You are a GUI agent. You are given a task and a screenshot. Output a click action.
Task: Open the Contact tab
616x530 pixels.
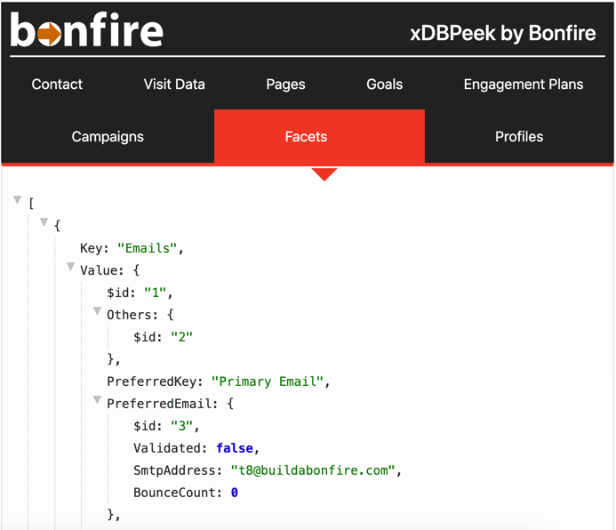tap(57, 84)
